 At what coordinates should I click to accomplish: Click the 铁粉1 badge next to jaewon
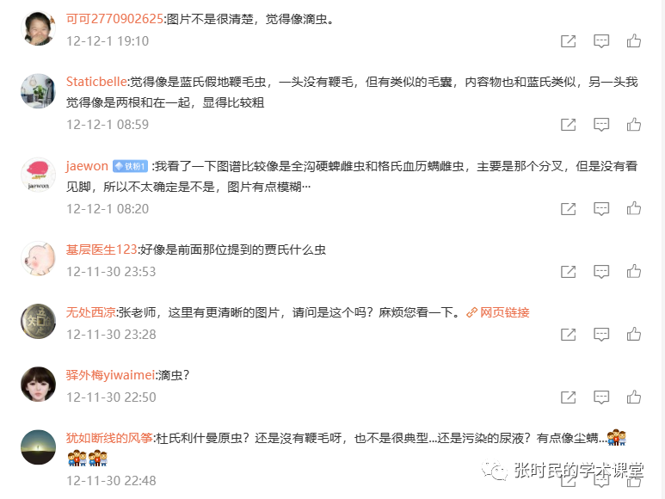(x=130, y=166)
